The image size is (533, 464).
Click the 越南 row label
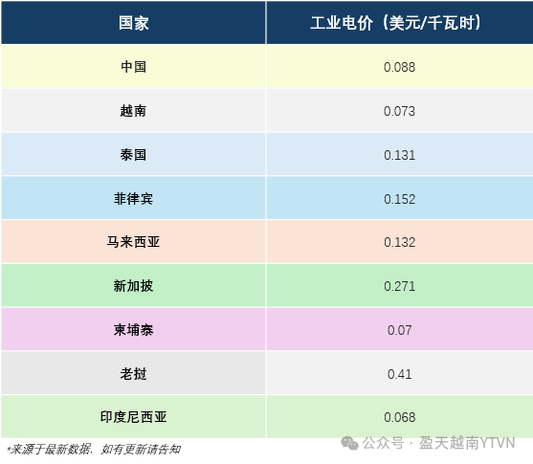click(x=133, y=111)
